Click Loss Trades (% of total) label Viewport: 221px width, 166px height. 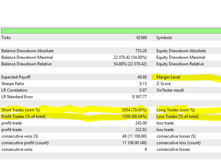click(177, 117)
